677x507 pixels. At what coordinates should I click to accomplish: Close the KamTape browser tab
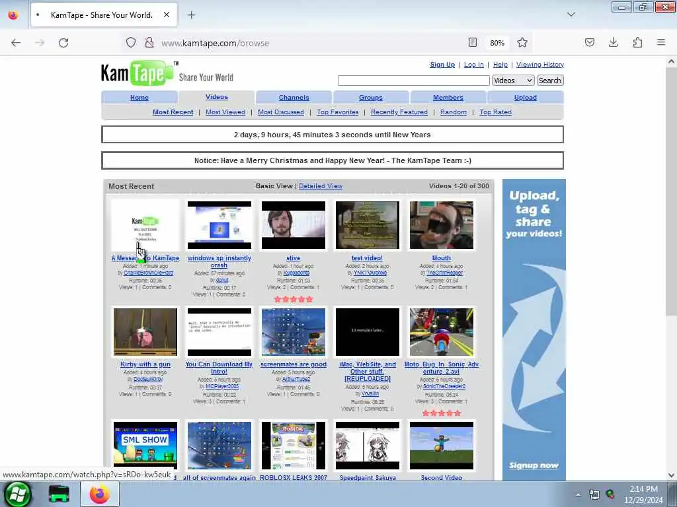(x=167, y=15)
